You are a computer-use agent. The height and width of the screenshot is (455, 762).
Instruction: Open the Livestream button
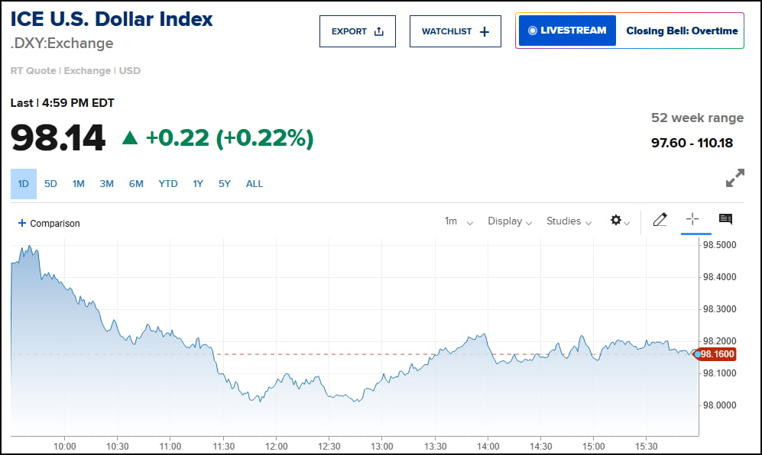point(567,31)
